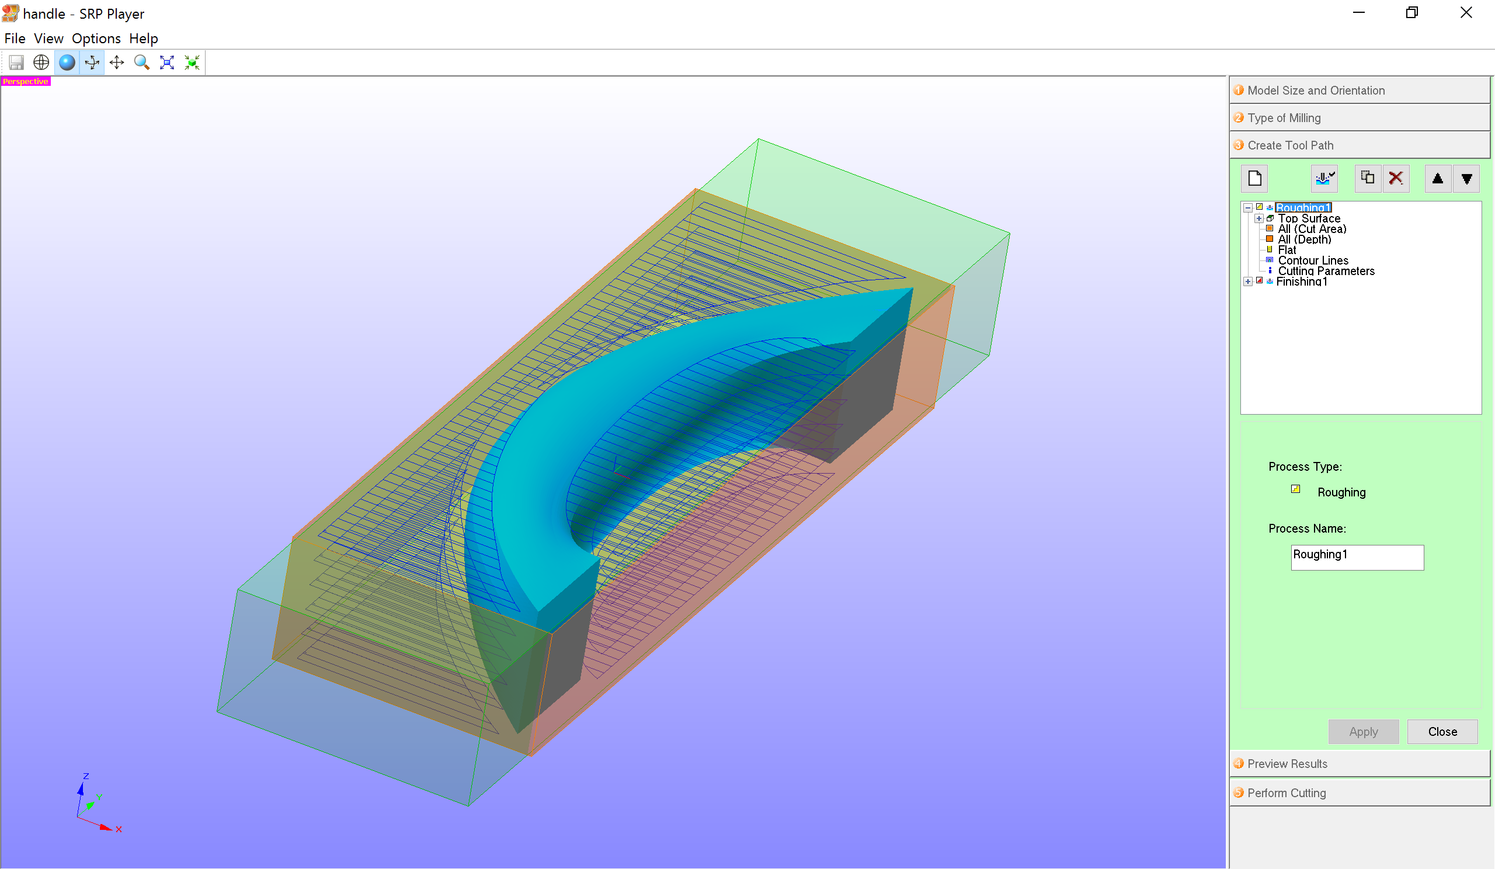Screen dimensions: 1495x869
Task: Open the Options menu
Action: (96, 39)
